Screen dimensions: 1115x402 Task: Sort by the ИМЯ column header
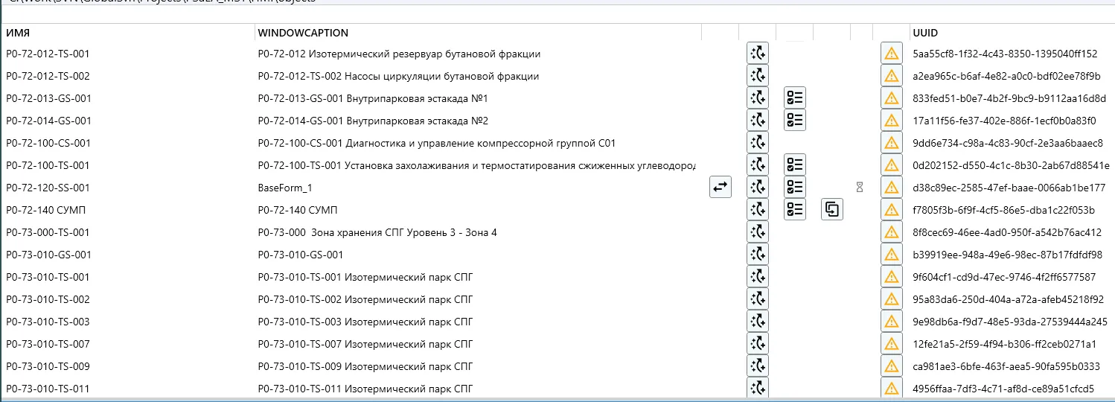[18, 33]
